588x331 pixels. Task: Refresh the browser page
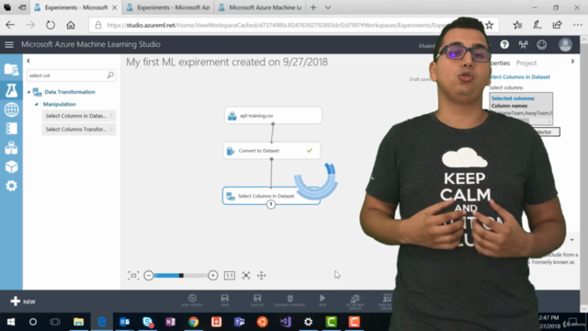pos(51,25)
